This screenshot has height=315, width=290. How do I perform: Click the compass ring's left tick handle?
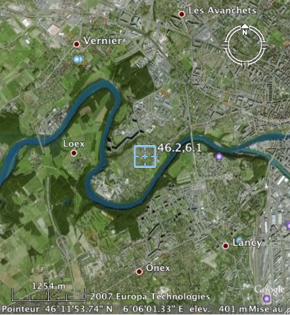point(225,45)
